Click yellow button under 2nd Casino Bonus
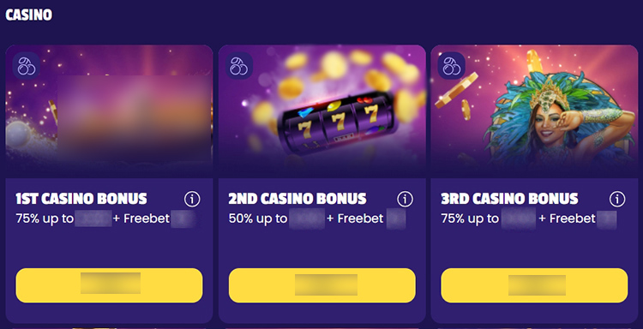The height and width of the screenshot is (329, 643). 321,285
